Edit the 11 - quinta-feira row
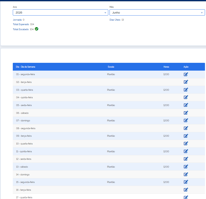 (x=186, y=151)
